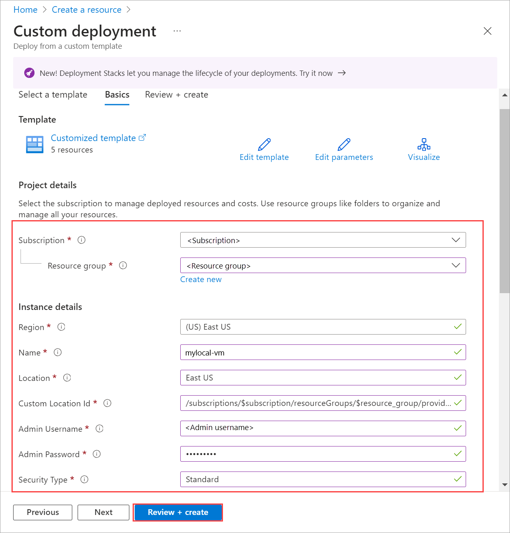
Task: Open the external link beside Customized template
Action: (x=142, y=137)
